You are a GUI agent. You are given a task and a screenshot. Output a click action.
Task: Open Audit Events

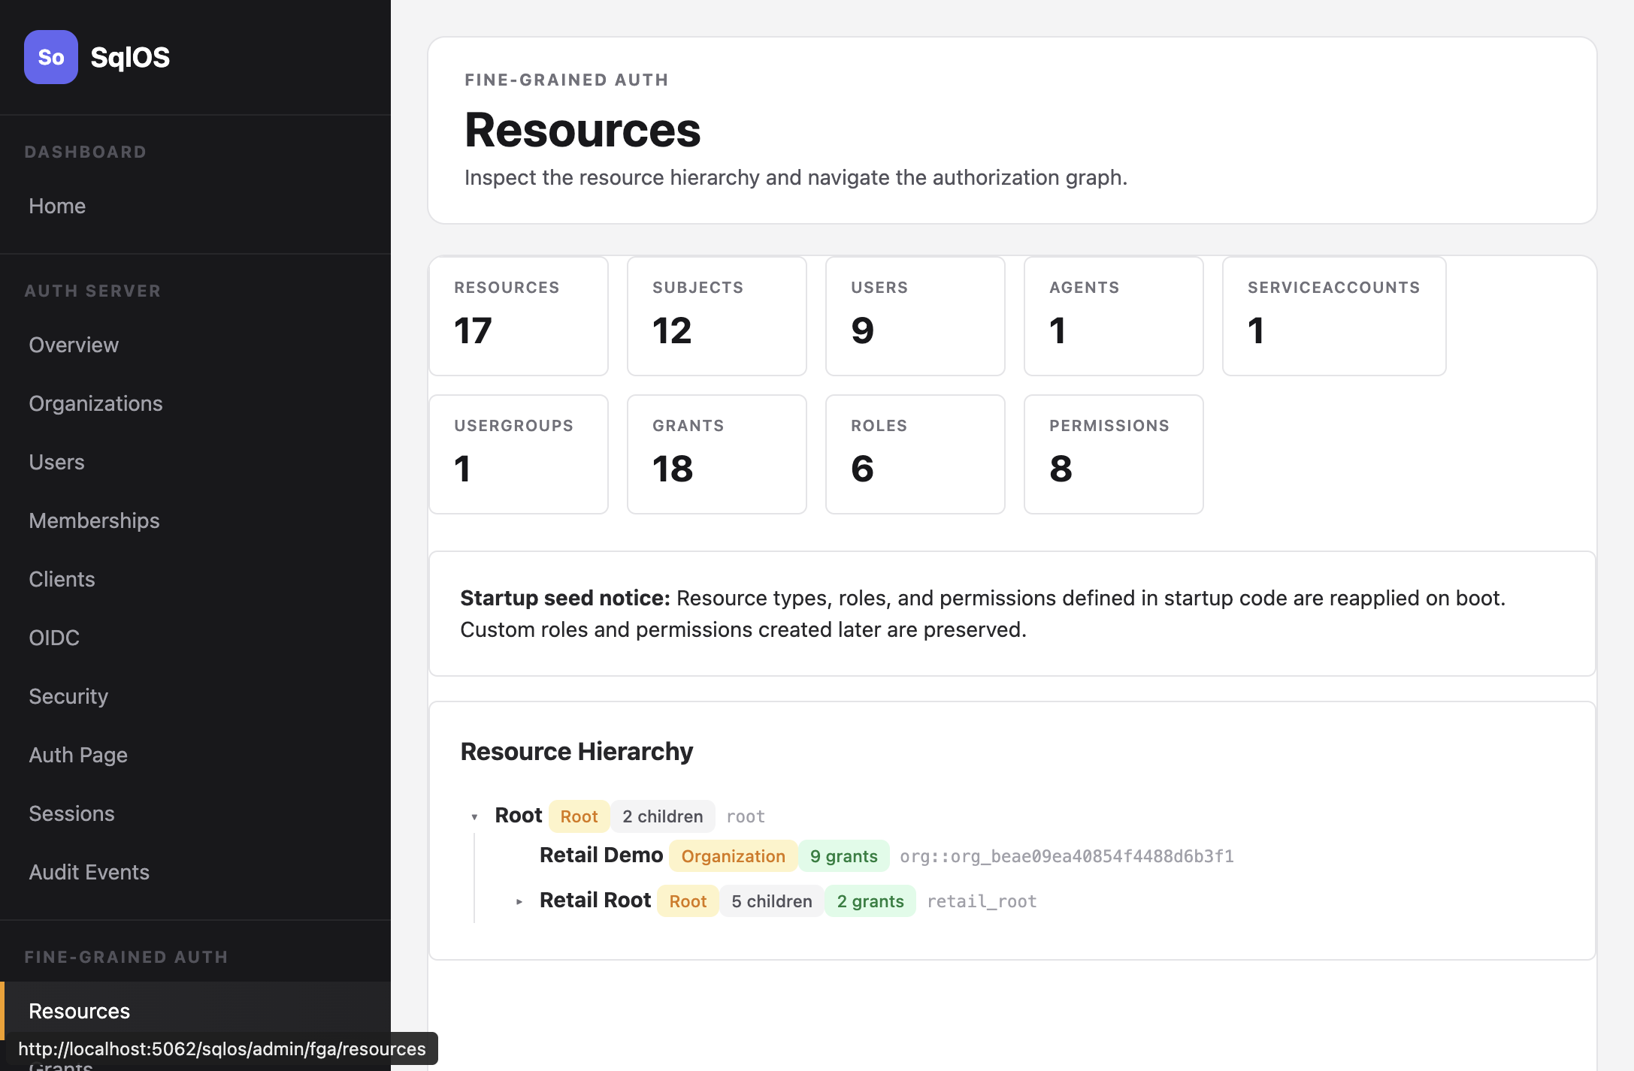click(x=89, y=872)
